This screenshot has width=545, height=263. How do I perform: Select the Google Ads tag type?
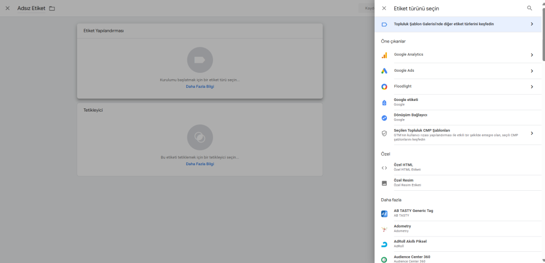tap(458, 71)
